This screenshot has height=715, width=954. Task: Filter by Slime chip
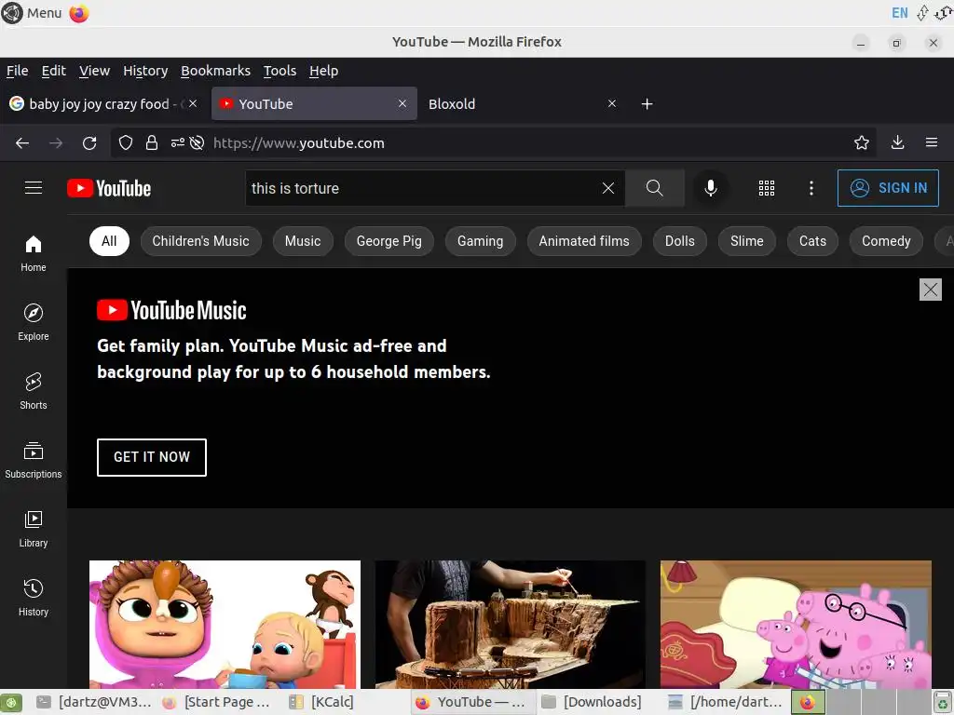click(746, 241)
